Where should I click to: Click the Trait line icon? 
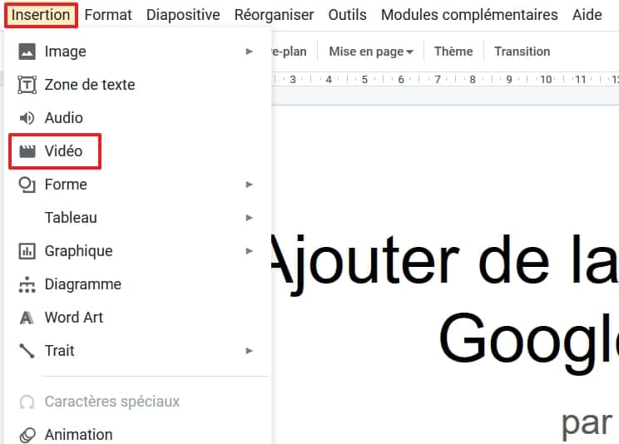point(27,351)
